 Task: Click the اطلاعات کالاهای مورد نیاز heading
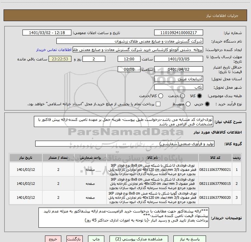217,132
